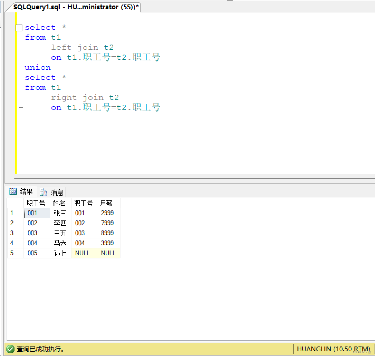Click first-column cell 005 in row 5
The height and width of the screenshot is (356, 375).
37,253
